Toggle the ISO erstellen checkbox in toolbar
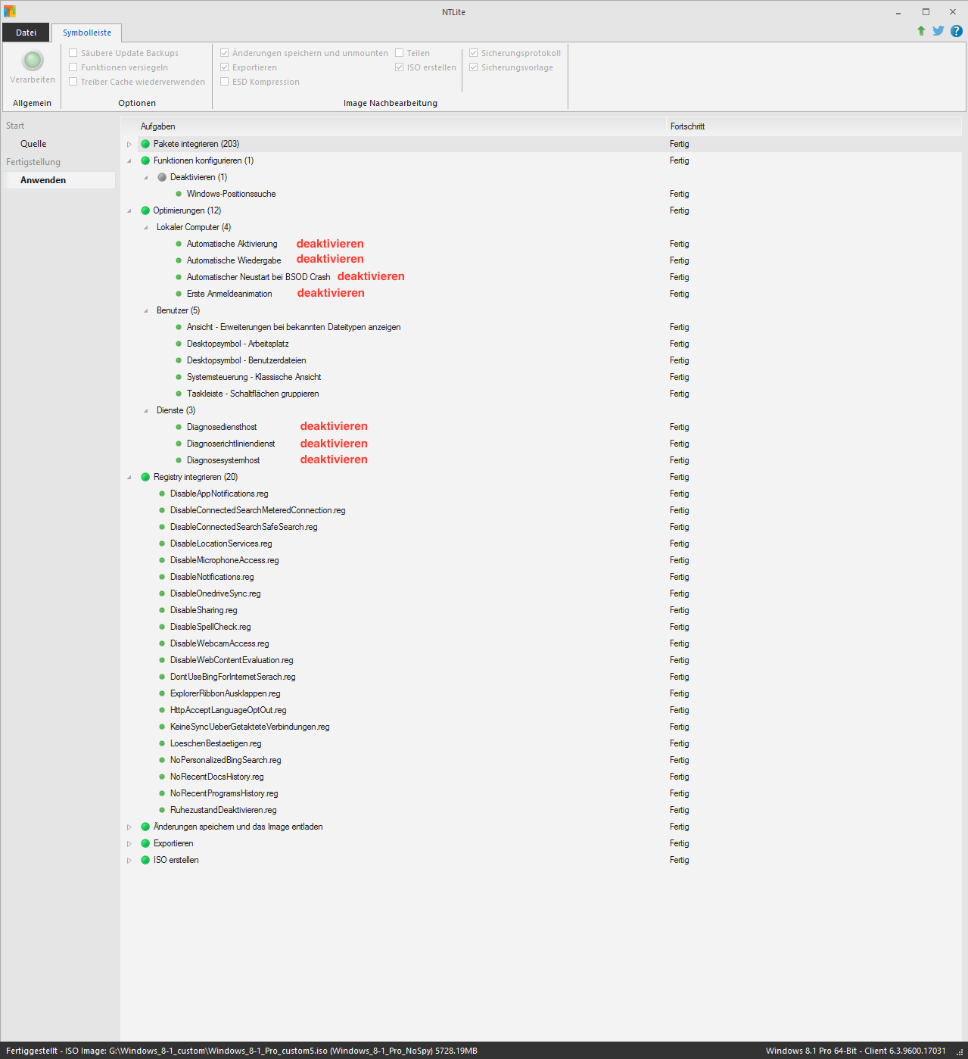Image resolution: width=968 pixels, height=1059 pixels. point(400,67)
